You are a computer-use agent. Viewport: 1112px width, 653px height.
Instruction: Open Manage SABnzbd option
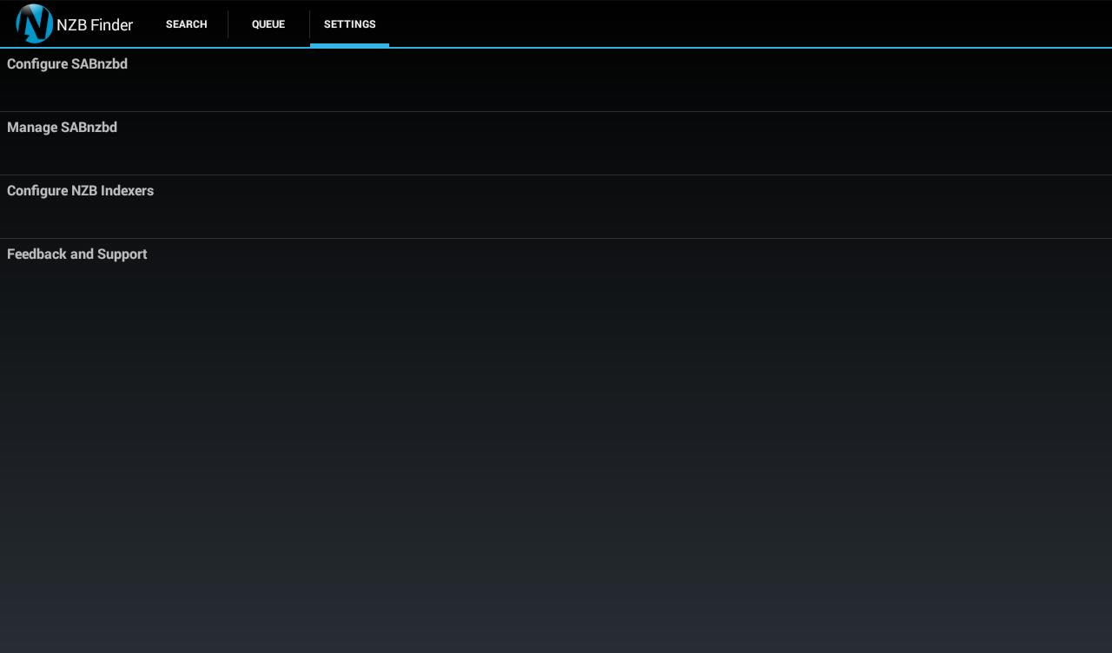click(x=556, y=143)
